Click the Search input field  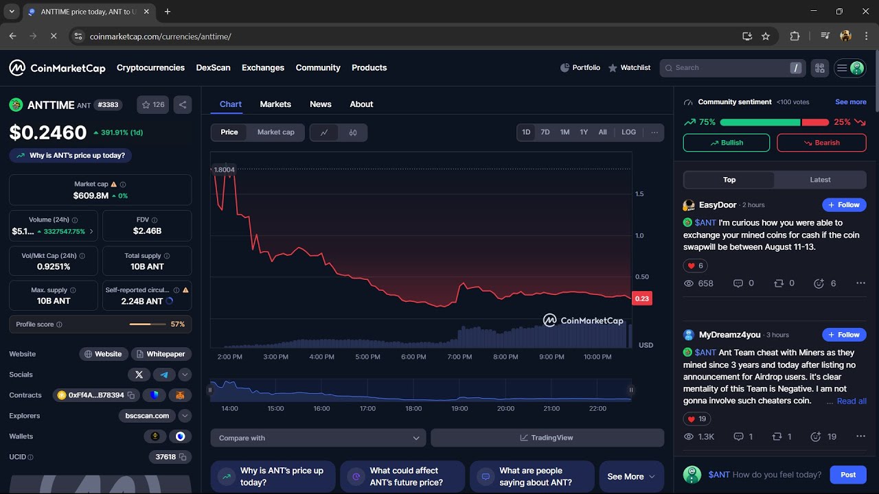click(x=732, y=68)
